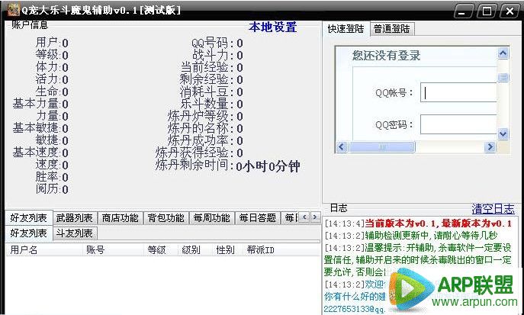Focus the QQ帐号 input field
This screenshot has height=315, width=524.
click(x=458, y=92)
